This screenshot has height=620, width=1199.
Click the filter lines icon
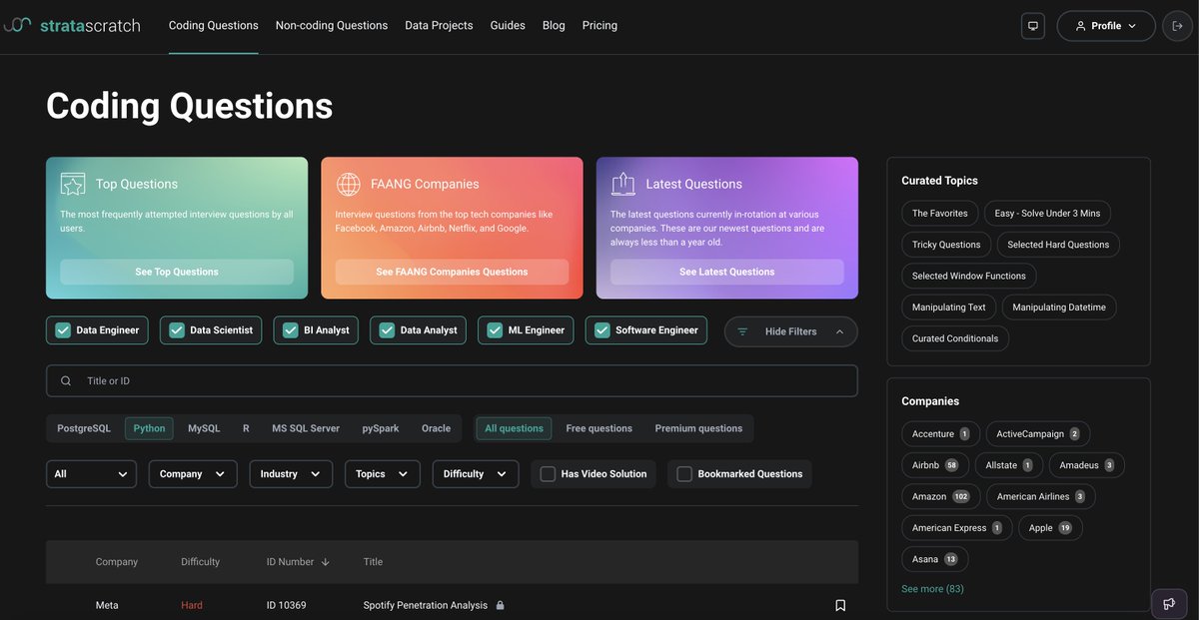pyautogui.click(x=742, y=331)
